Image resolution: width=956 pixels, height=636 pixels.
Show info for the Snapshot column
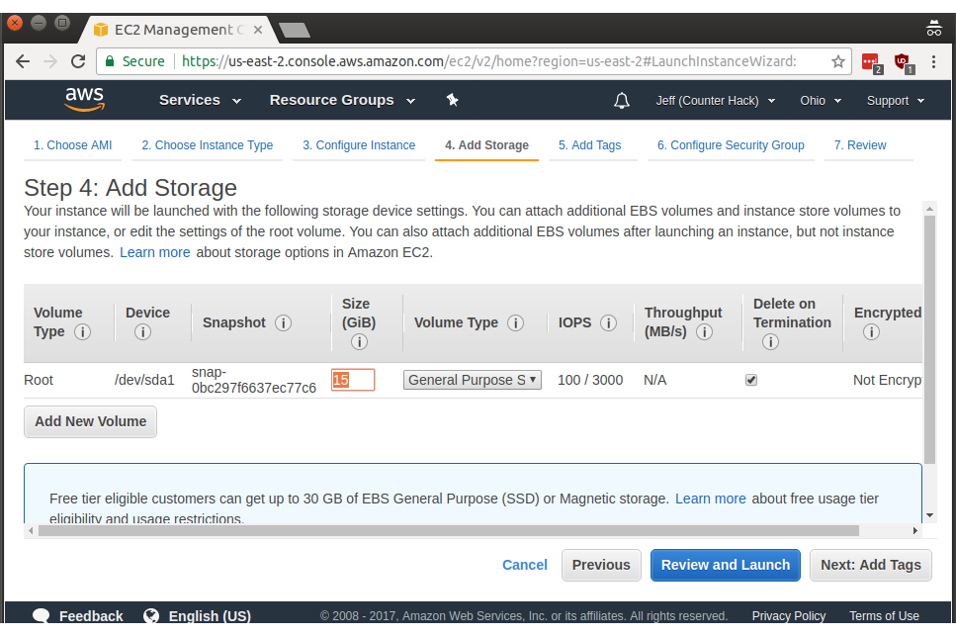click(x=283, y=322)
